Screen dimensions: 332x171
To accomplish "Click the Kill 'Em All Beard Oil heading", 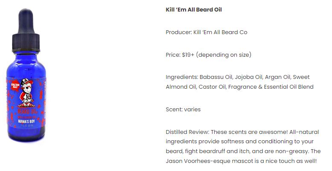I will pos(194,9).
